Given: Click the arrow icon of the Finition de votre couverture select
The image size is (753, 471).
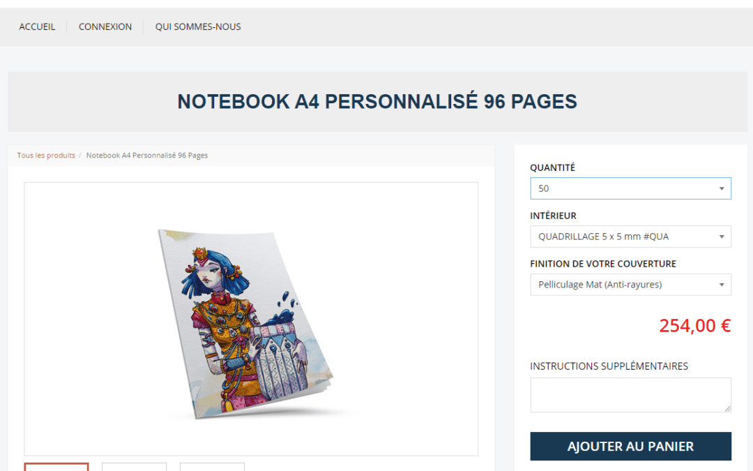Looking at the screenshot, I should pos(722,285).
